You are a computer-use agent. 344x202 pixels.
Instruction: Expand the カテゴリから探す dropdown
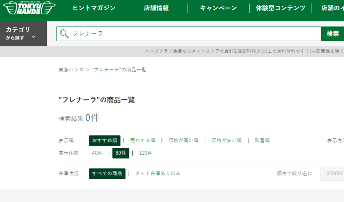(x=24, y=34)
